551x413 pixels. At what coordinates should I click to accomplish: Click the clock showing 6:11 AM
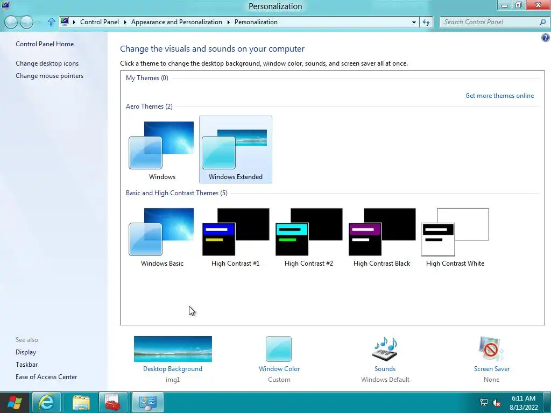point(523,398)
